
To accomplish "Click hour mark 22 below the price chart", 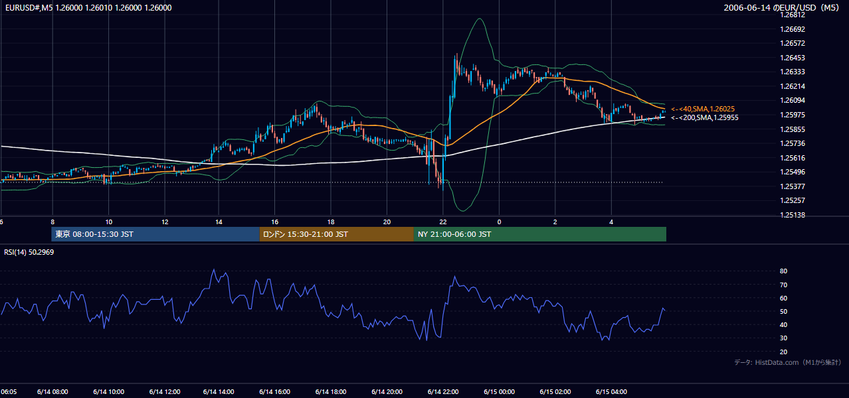I will click(443, 222).
